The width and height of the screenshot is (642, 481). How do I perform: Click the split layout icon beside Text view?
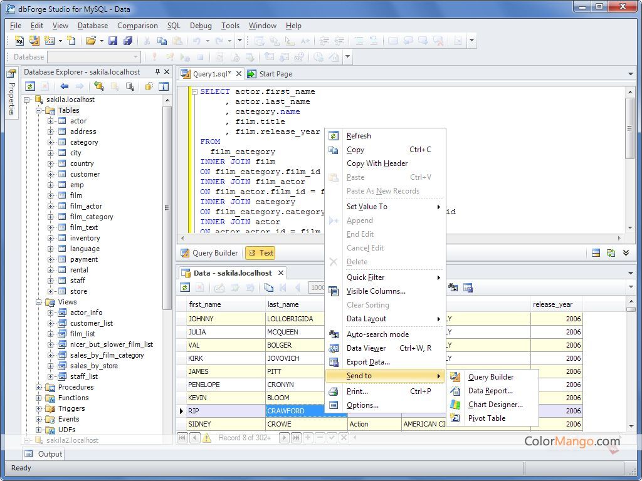(x=596, y=253)
